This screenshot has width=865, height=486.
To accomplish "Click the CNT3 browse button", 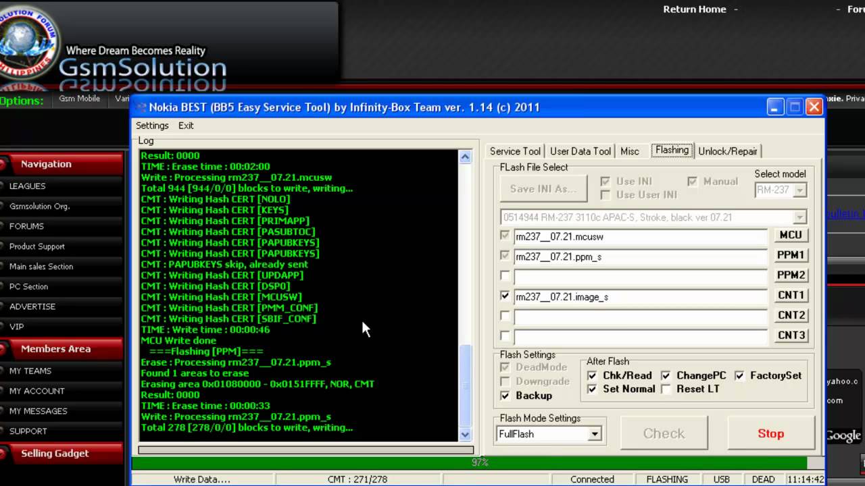I will pos(791,335).
